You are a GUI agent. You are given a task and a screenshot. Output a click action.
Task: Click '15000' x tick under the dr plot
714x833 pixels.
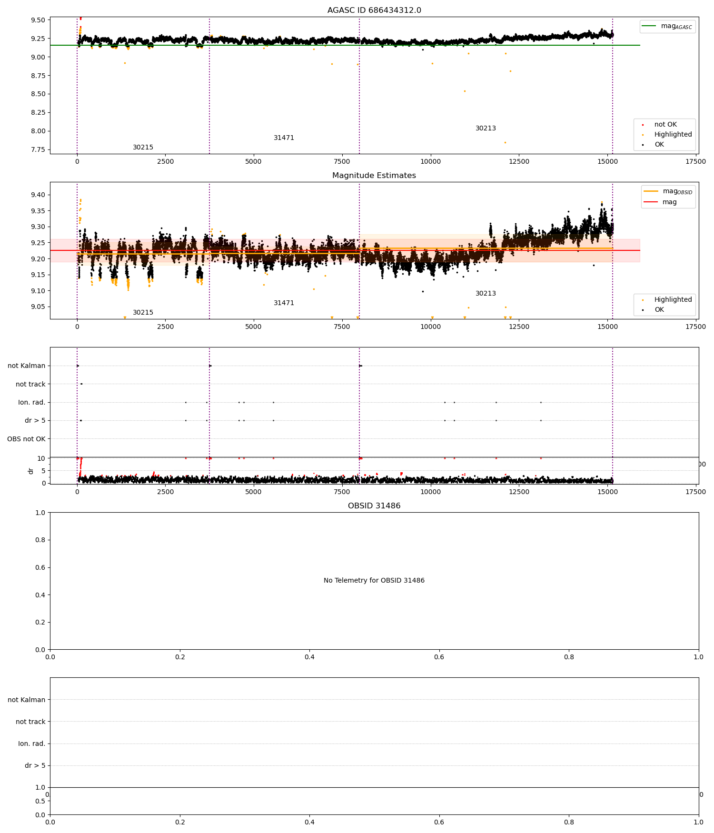point(607,492)
